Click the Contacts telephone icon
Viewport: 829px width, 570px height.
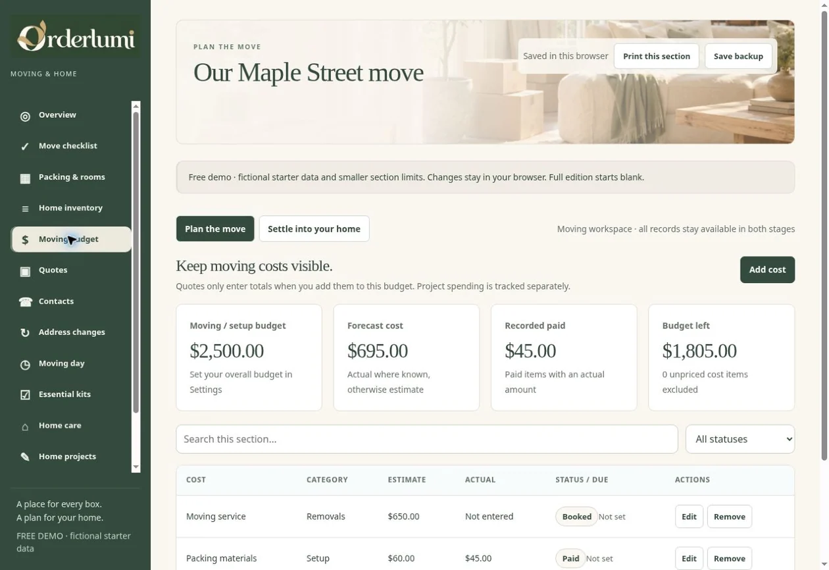tap(25, 302)
